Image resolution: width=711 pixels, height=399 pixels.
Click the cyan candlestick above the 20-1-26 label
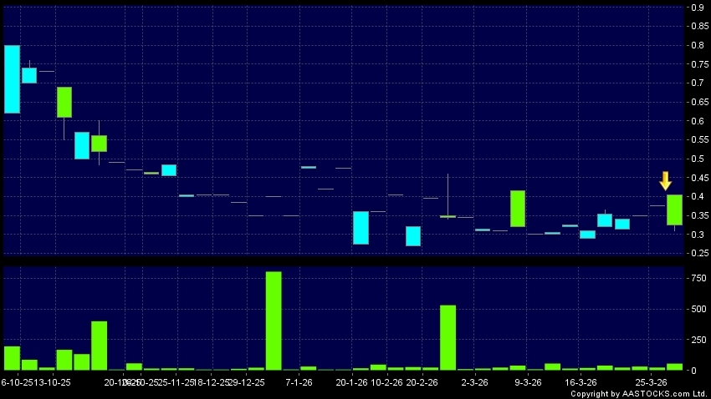[361, 227]
